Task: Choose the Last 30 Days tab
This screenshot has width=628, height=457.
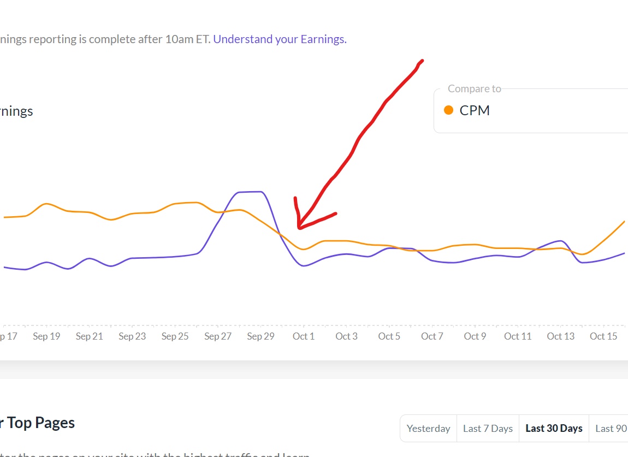Action: 554,429
